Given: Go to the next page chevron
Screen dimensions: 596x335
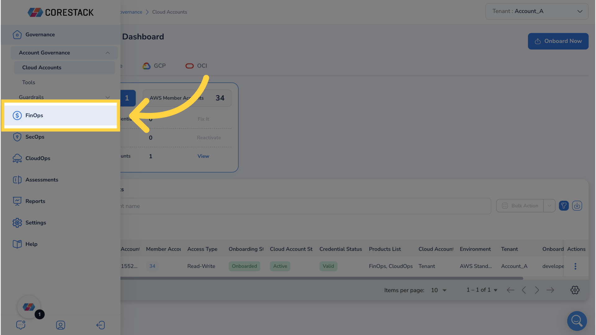Looking at the screenshot, I should [x=537, y=290].
